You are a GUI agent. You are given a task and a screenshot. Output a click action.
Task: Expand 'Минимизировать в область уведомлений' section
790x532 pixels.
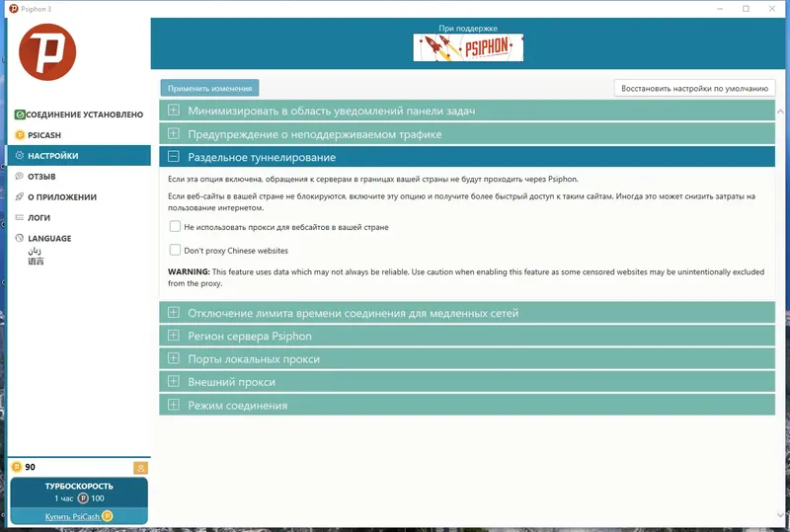click(x=466, y=111)
